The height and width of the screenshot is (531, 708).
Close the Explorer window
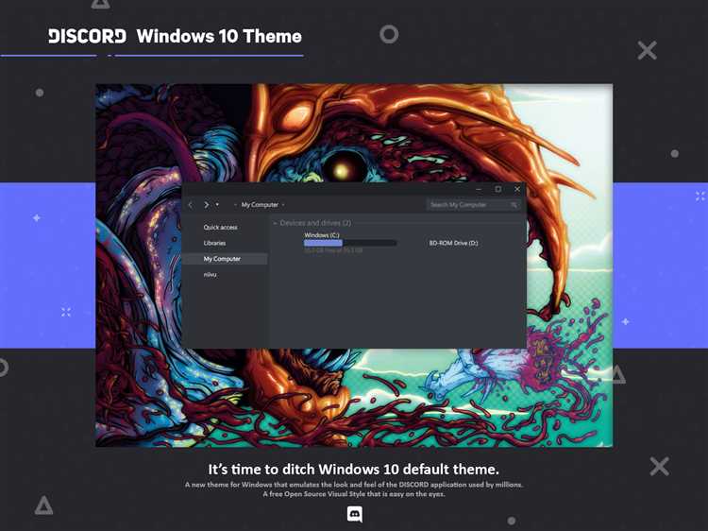[x=517, y=189]
